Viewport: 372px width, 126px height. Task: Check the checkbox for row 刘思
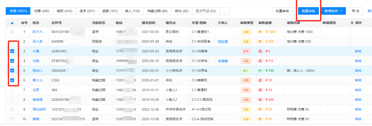(12, 90)
